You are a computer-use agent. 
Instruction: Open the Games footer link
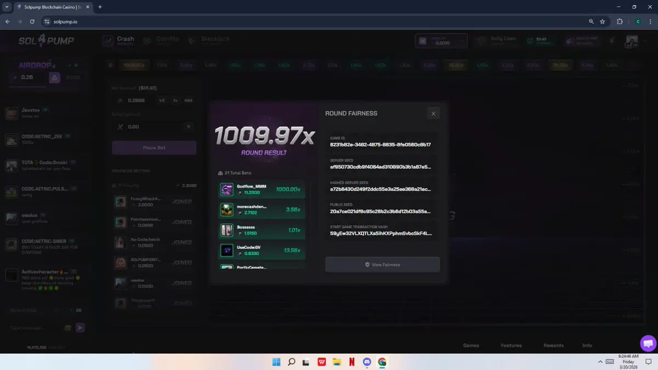coord(471,345)
